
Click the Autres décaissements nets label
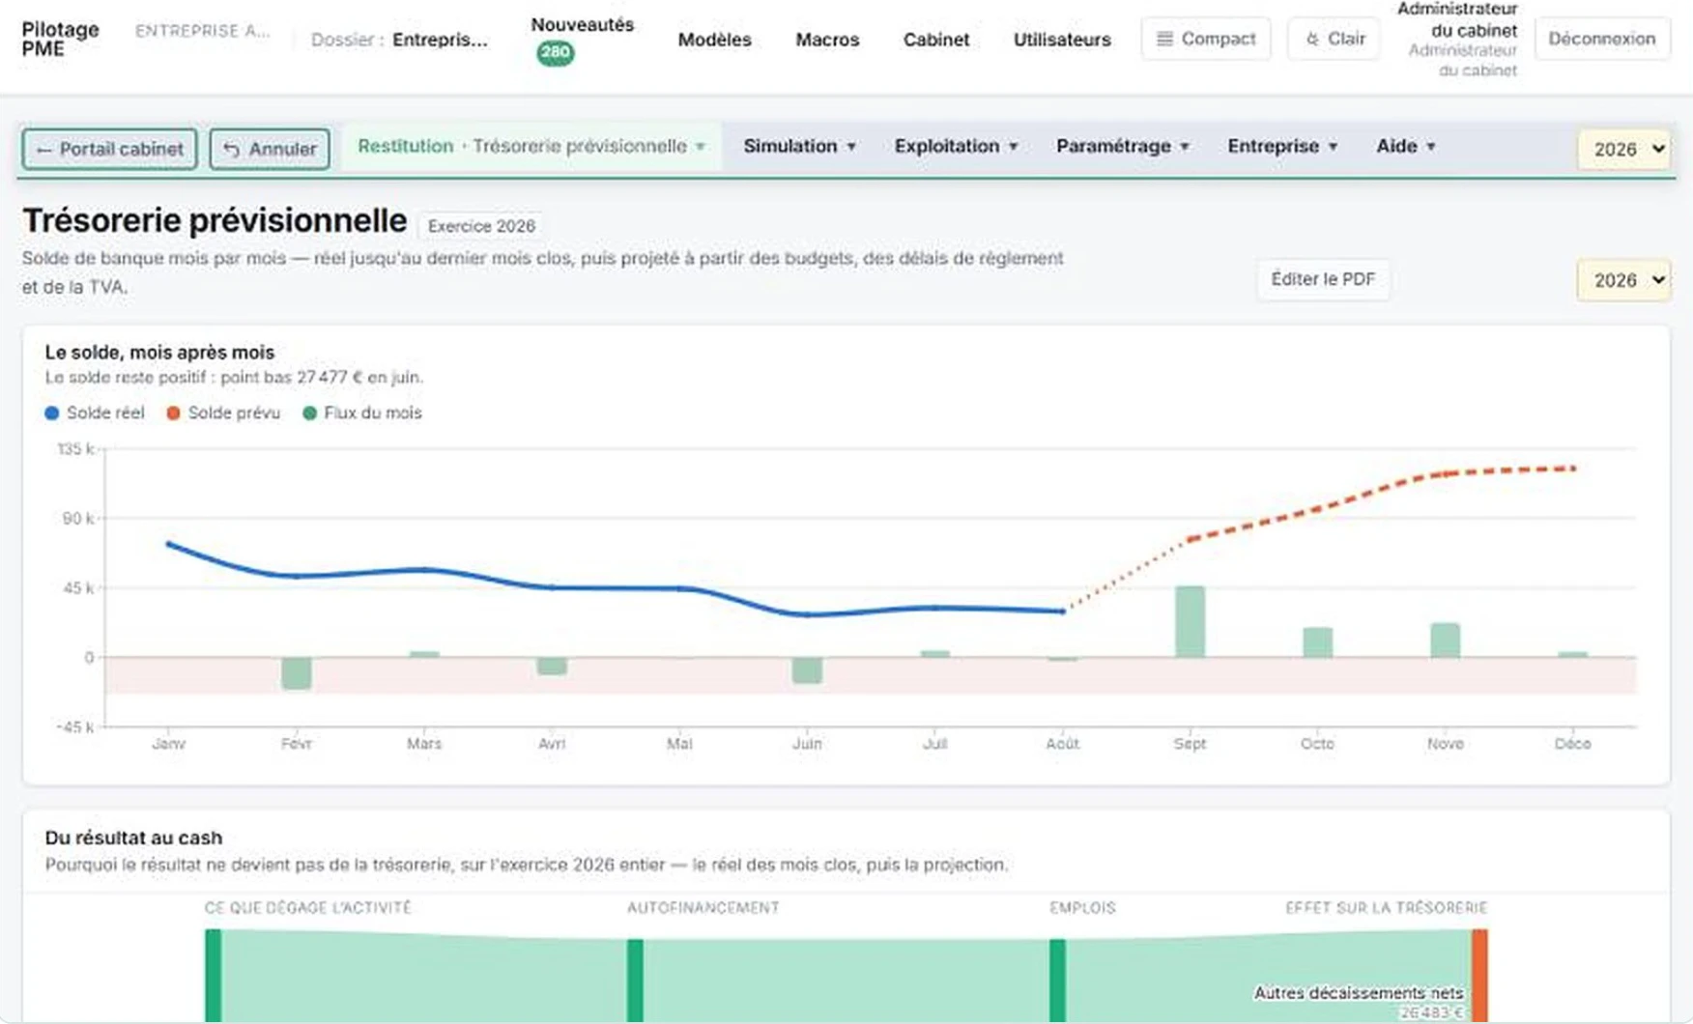pos(1358,993)
